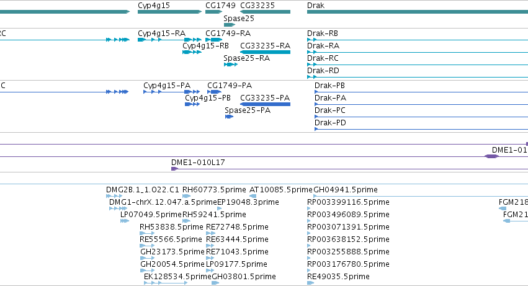Select the Drak gene label
Image resolution: width=528 pixels, height=286 pixels.
coord(316,6)
